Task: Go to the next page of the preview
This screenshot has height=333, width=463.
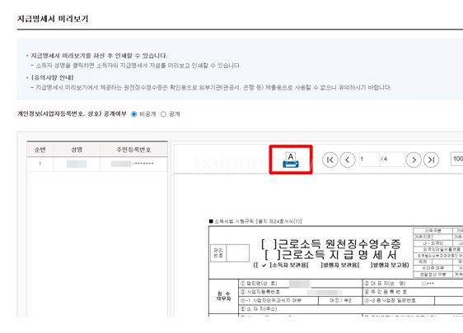Action: click(414, 160)
